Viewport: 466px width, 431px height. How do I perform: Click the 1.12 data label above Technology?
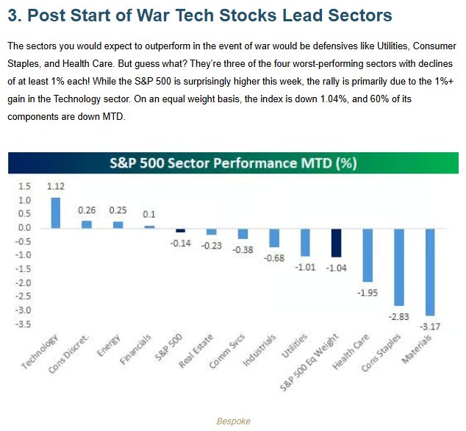click(56, 188)
